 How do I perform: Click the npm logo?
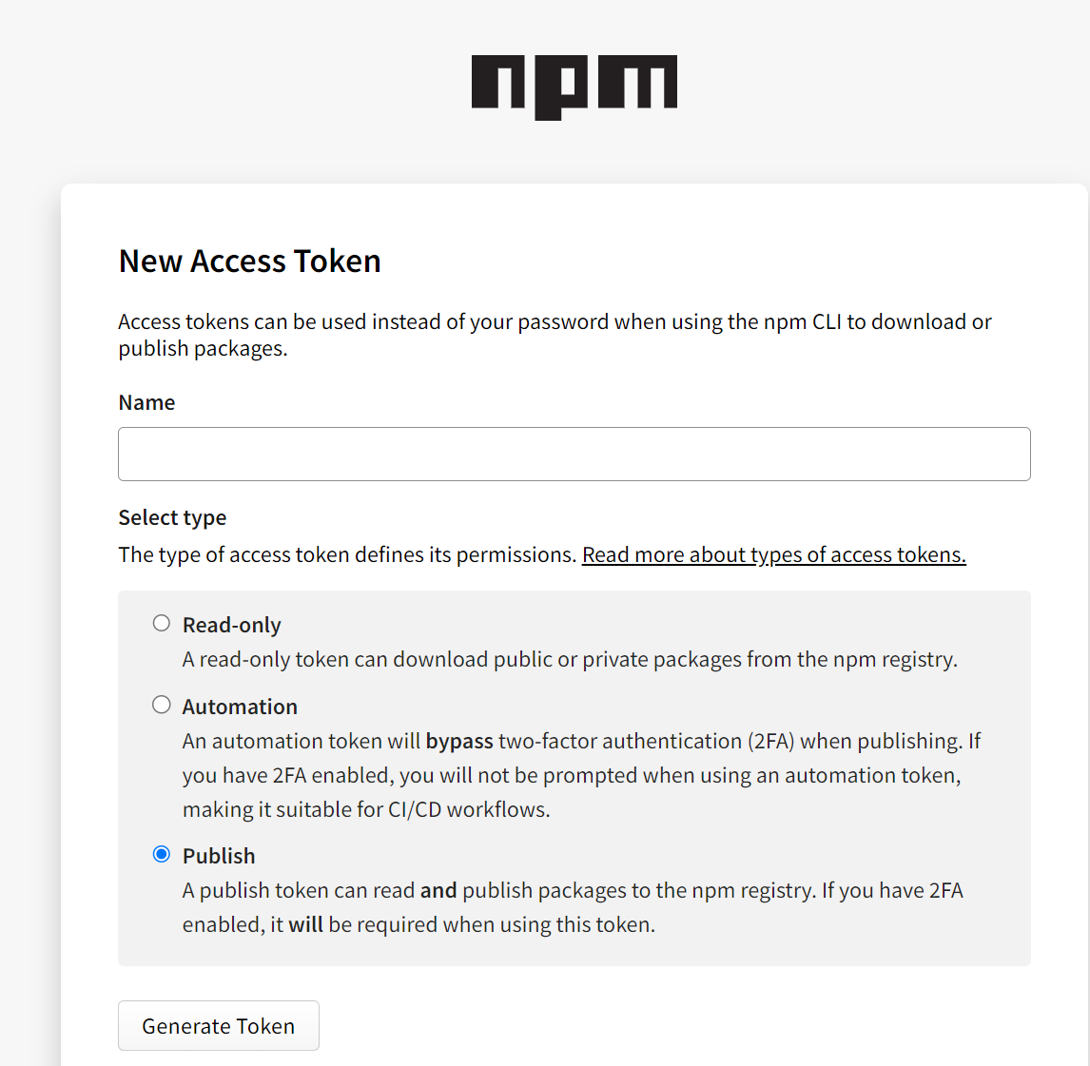click(574, 87)
